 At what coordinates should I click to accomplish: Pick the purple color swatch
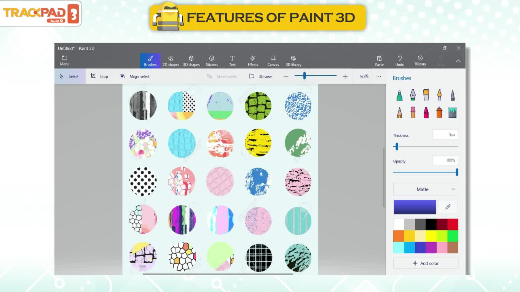(x=431, y=248)
